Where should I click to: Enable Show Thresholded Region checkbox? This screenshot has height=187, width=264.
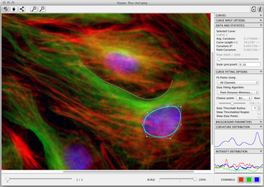(x=259, y=112)
